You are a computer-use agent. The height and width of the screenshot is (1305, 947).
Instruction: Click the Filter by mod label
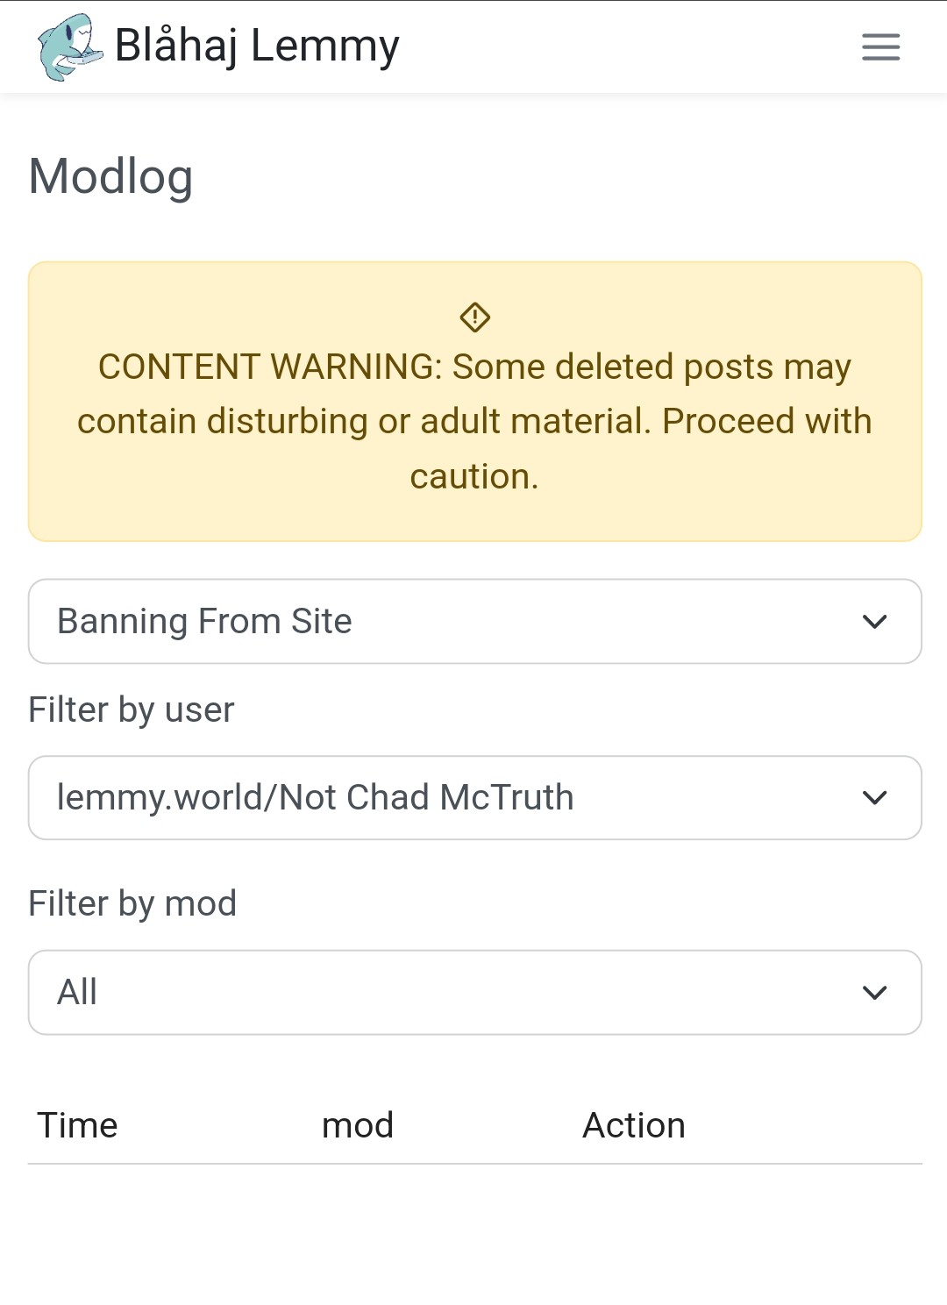(x=132, y=903)
